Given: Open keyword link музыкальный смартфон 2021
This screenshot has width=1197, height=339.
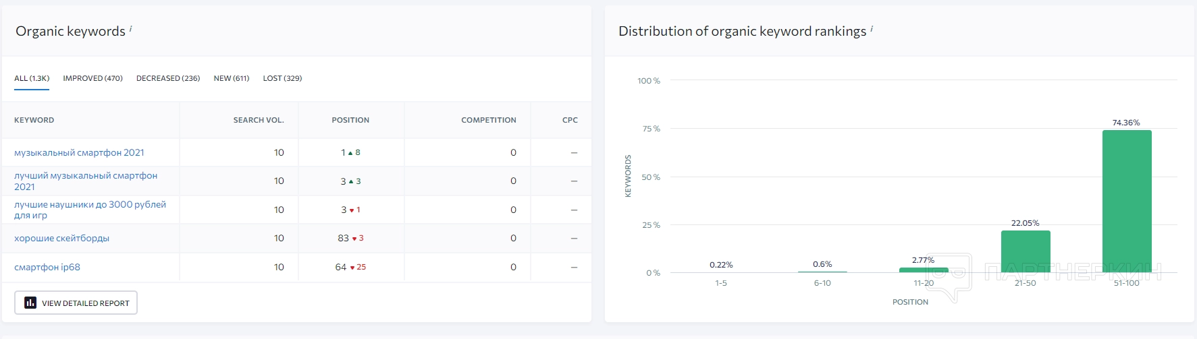Looking at the screenshot, I should coord(79,153).
